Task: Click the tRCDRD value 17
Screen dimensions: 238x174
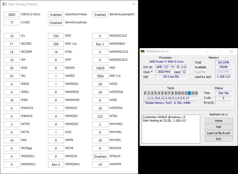Action: click(12, 44)
